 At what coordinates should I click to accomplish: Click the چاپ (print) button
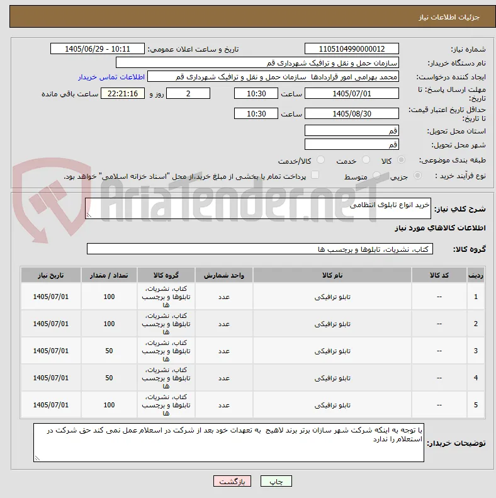(276, 482)
